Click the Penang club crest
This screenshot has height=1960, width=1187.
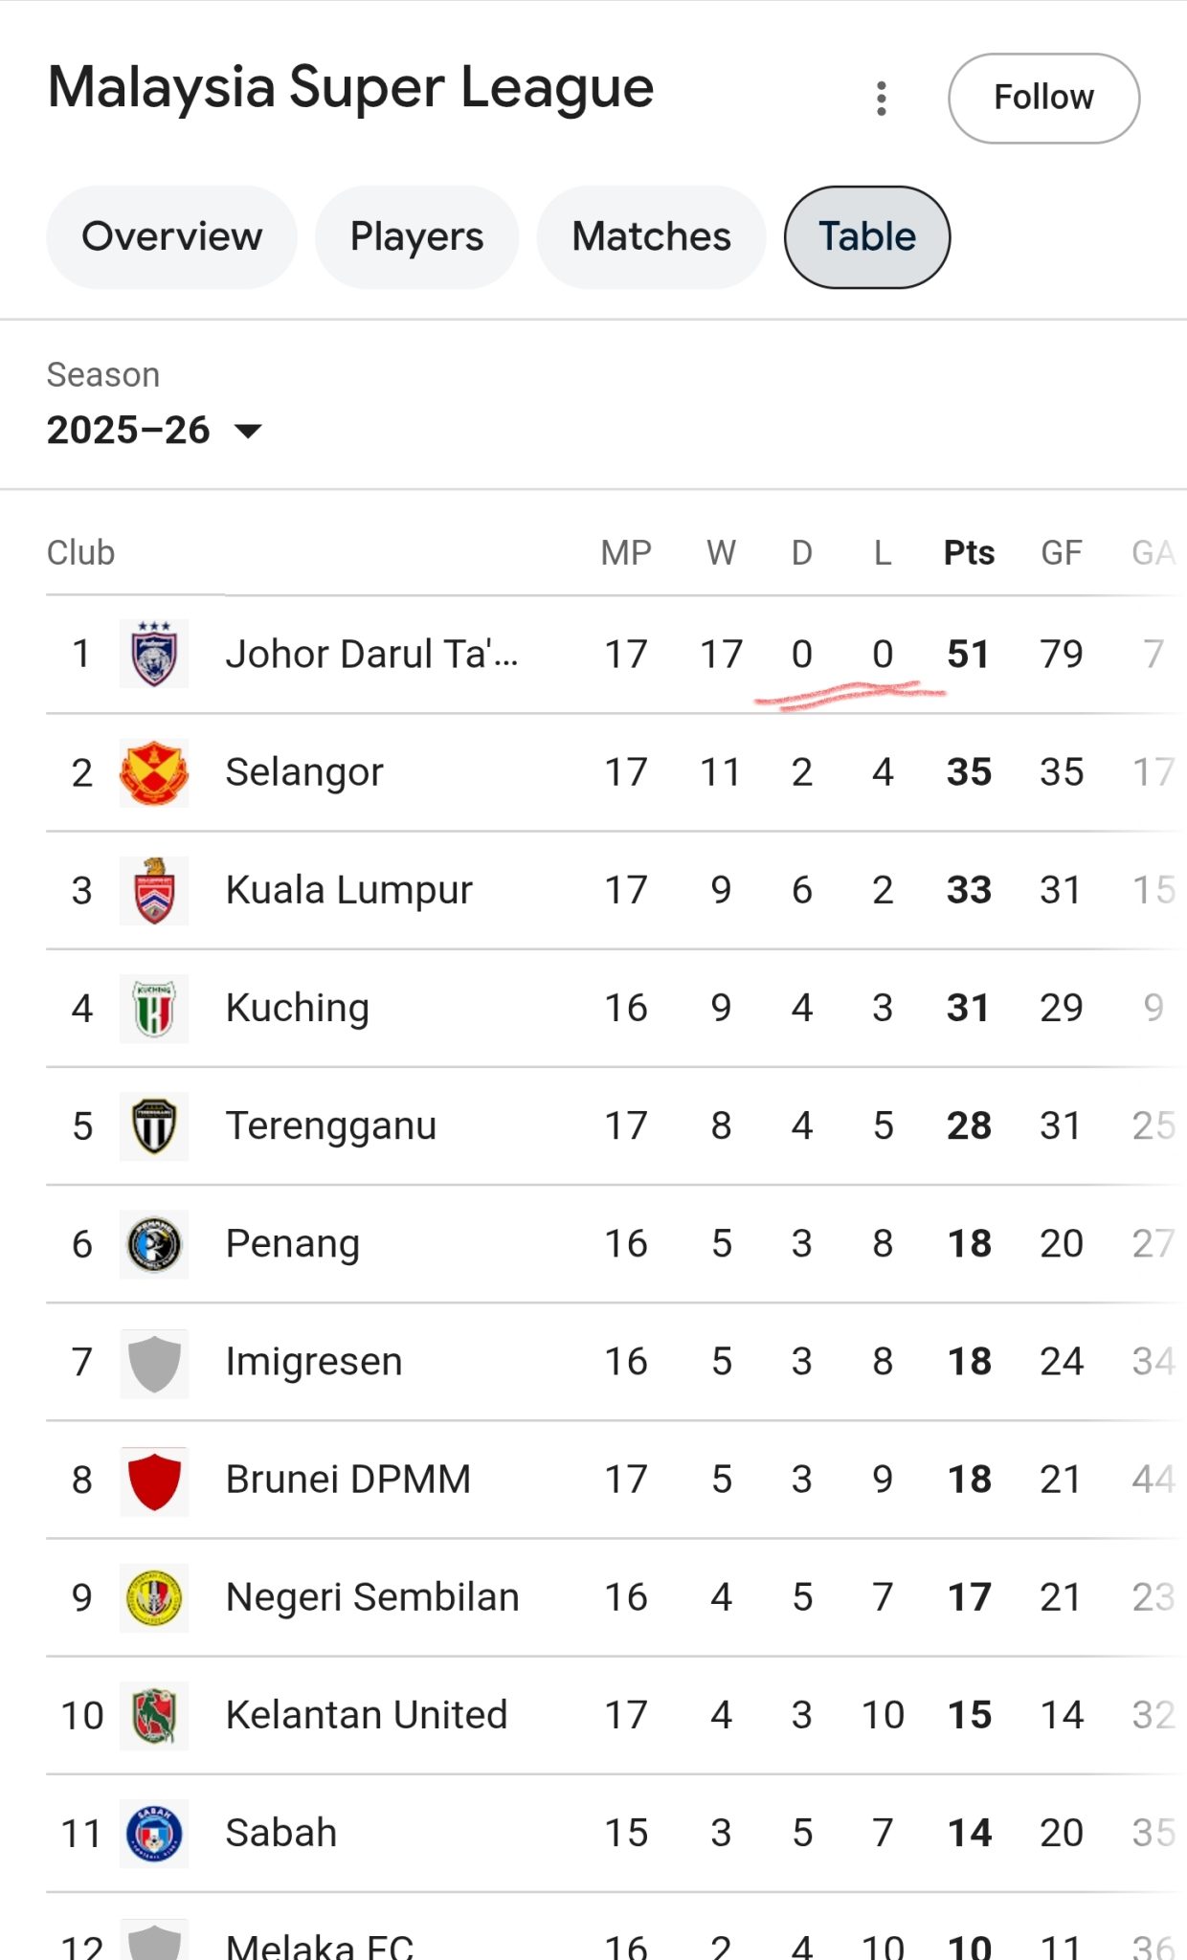pyautogui.click(x=154, y=1244)
